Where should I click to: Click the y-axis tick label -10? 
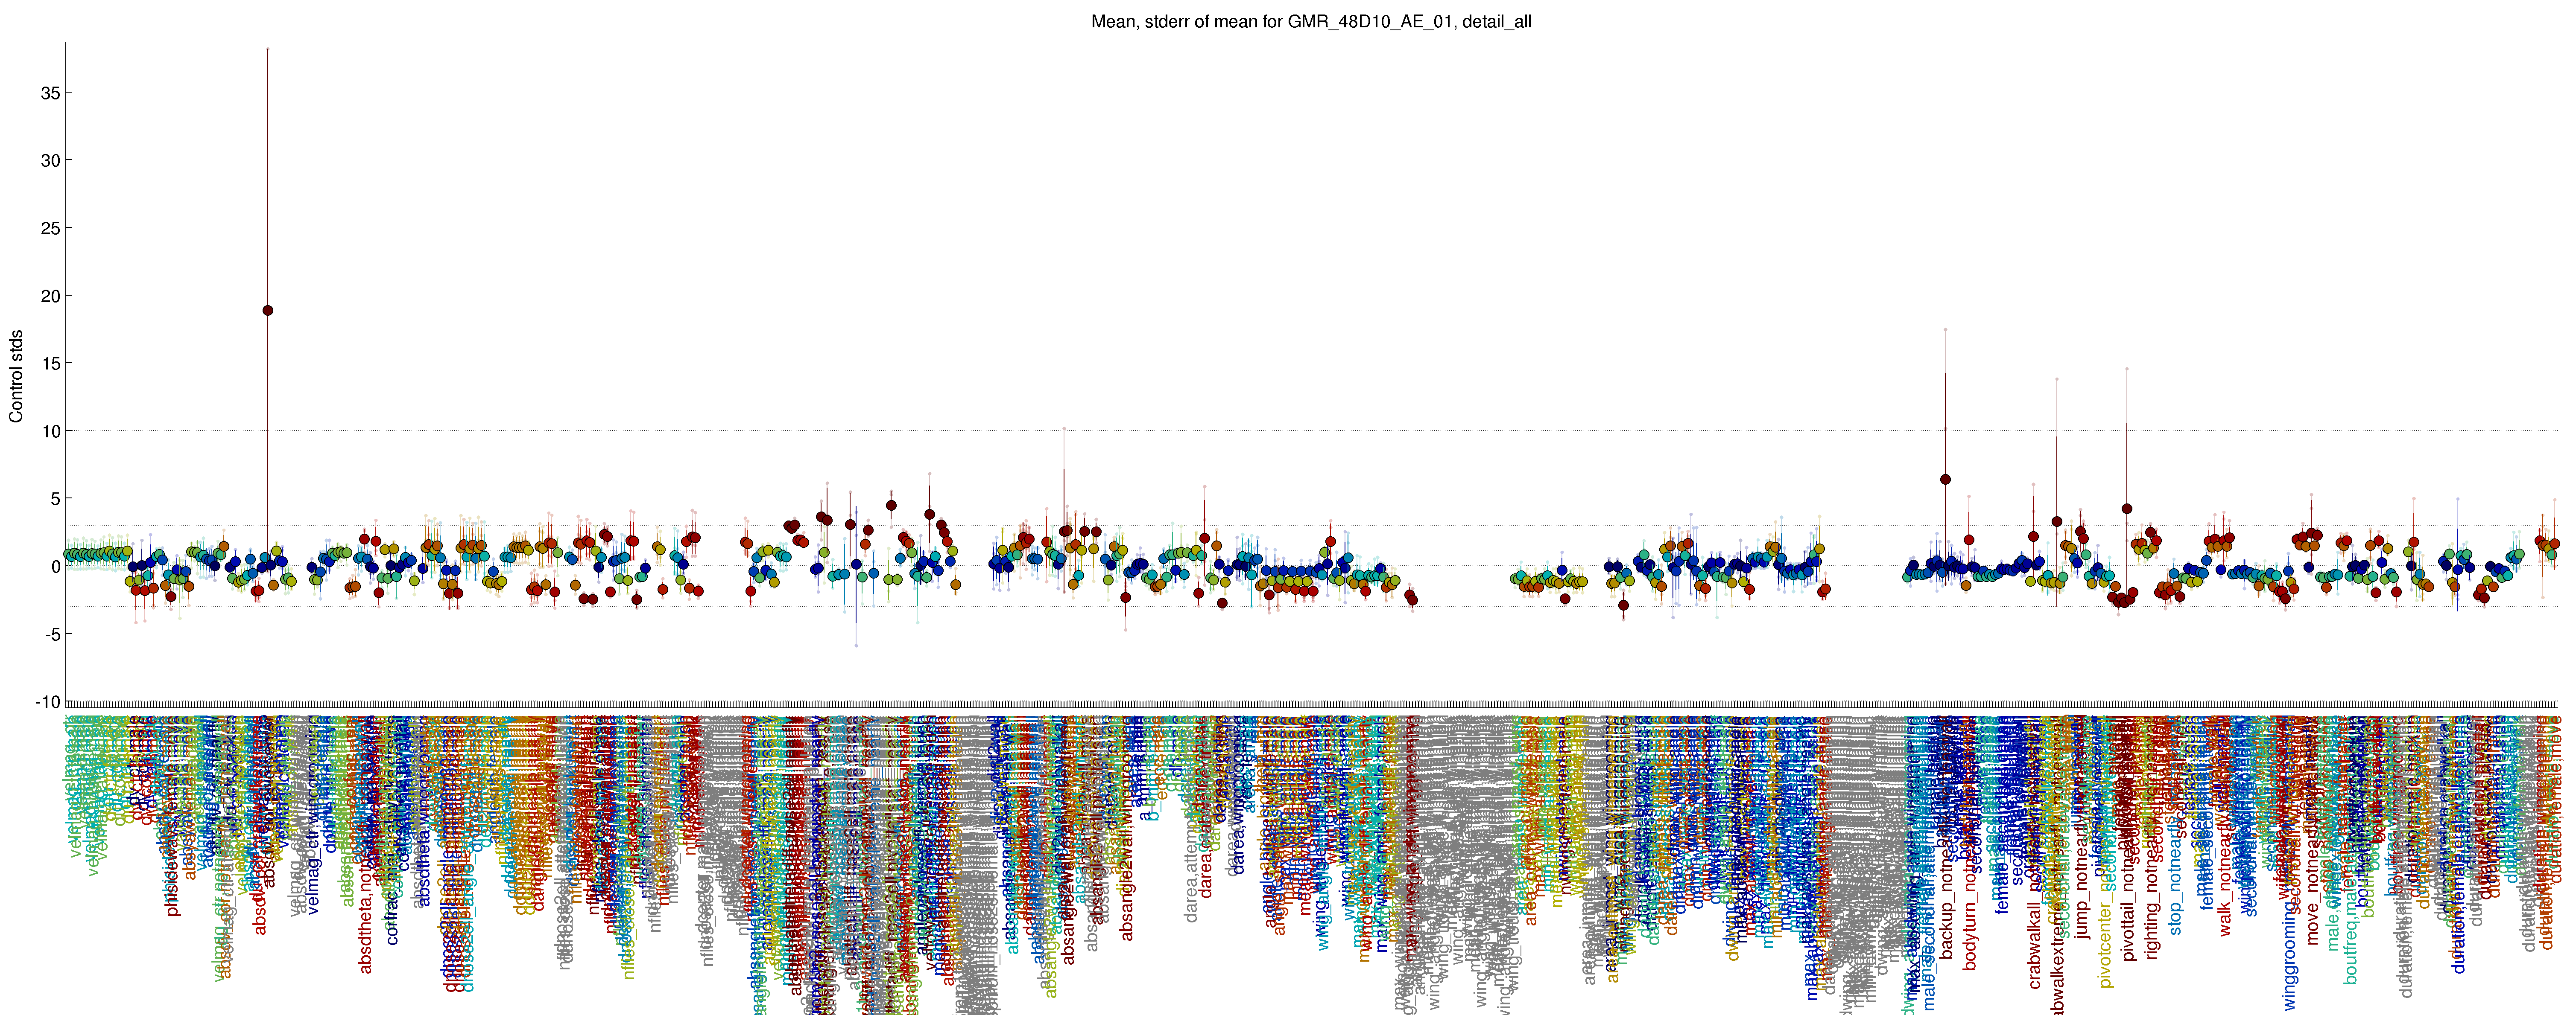coord(47,702)
